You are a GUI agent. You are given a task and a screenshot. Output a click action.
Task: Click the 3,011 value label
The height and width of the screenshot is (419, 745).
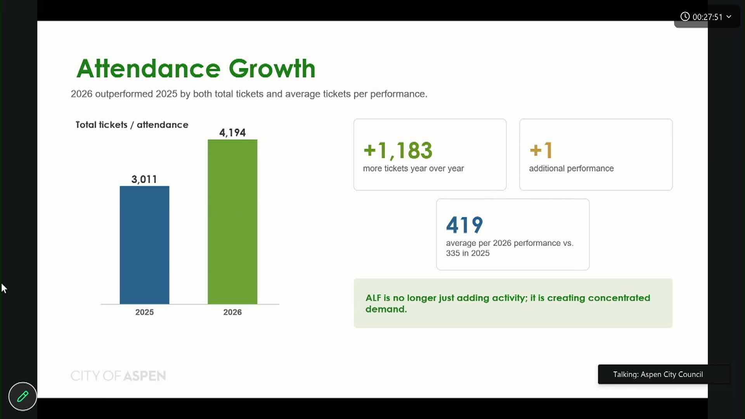pos(144,179)
